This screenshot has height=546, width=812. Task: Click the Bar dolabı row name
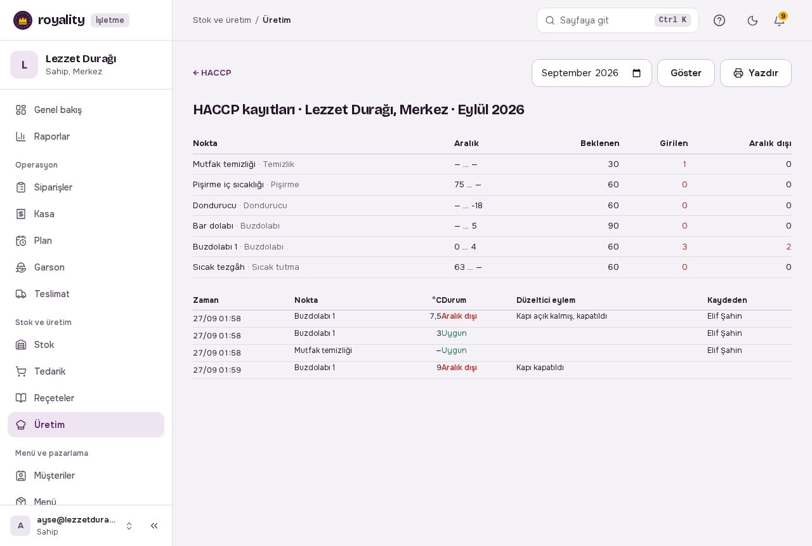(x=213, y=226)
